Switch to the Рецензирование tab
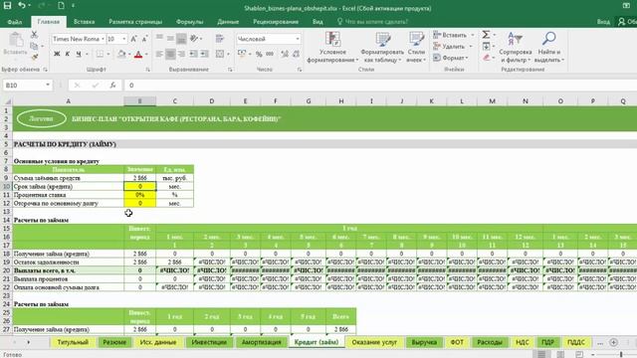 [276, 22]
